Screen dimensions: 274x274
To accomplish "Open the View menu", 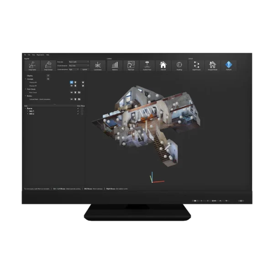I will click(x=33, y=55).
